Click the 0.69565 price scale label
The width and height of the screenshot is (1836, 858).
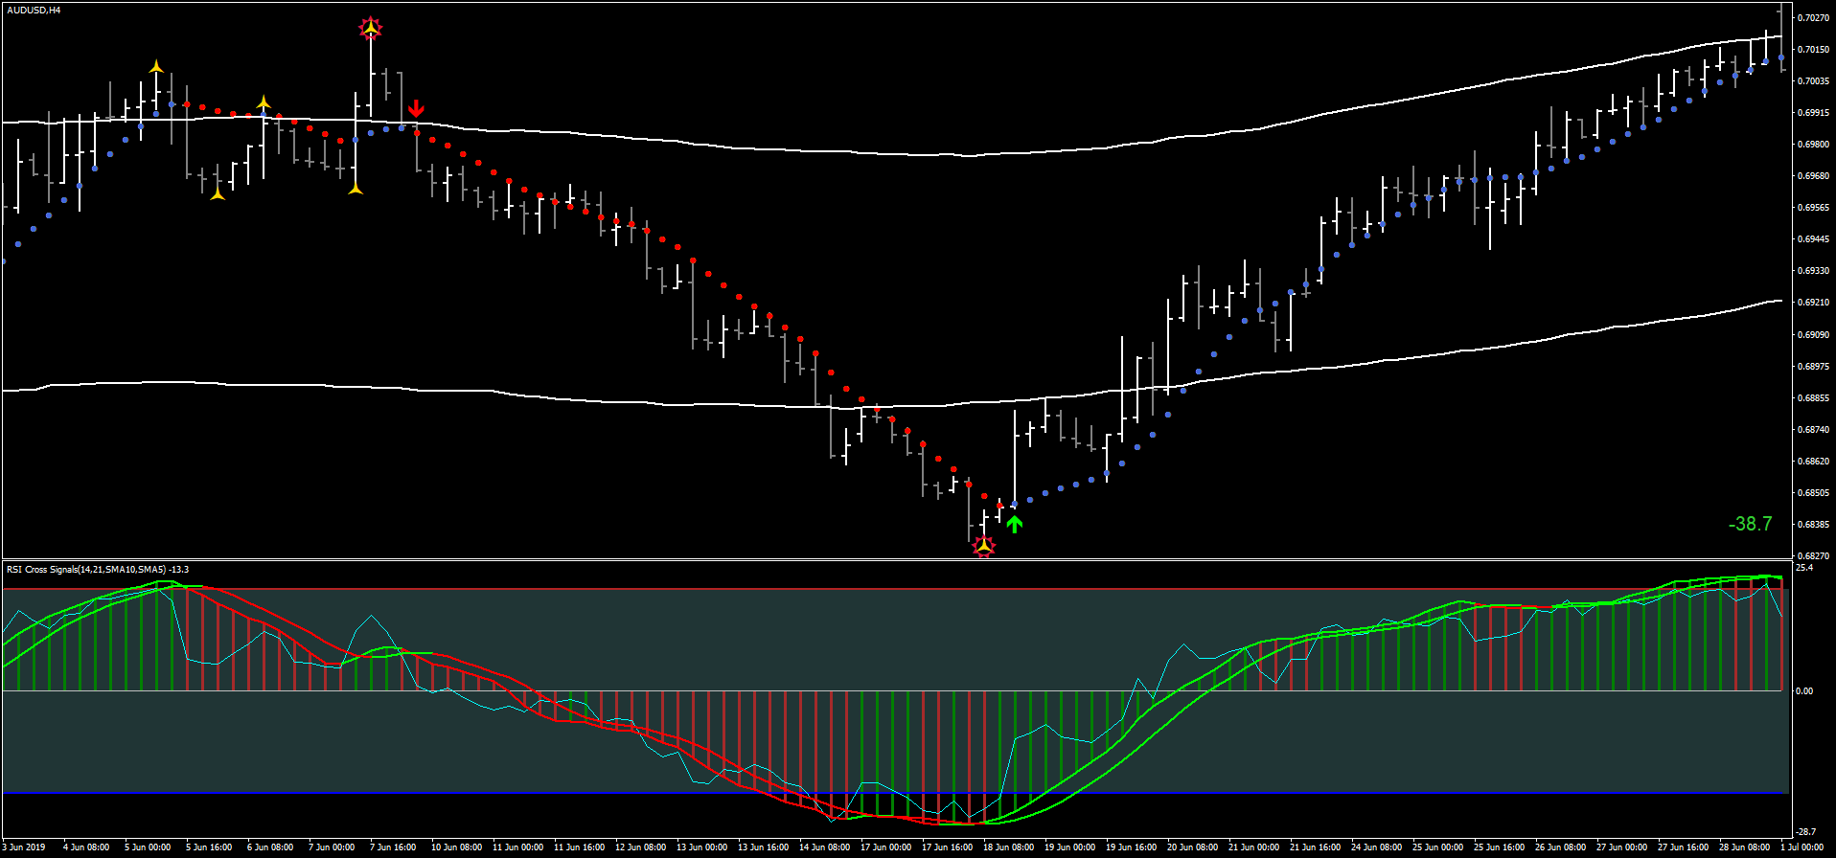click(1813, 207)
